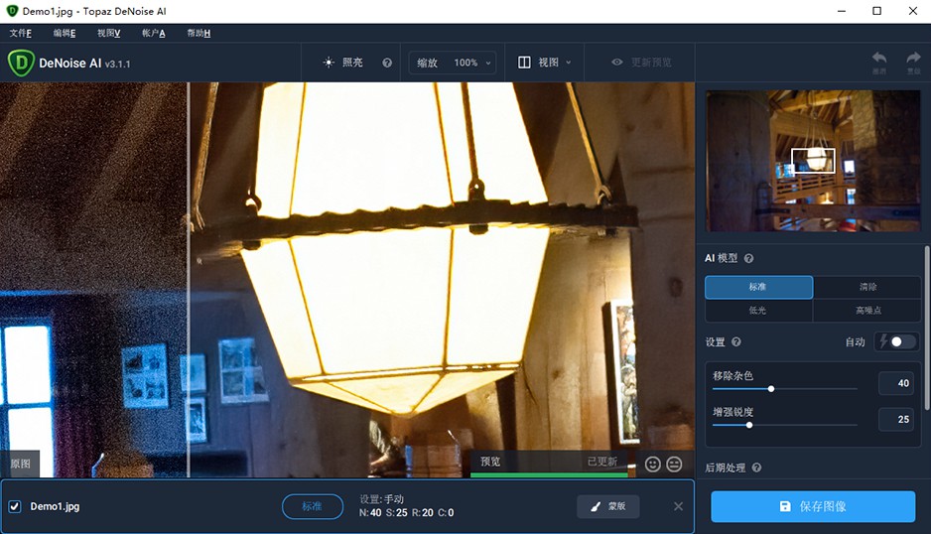
Task: Click the redo arrow icon
Action: (x=913, y=58)
